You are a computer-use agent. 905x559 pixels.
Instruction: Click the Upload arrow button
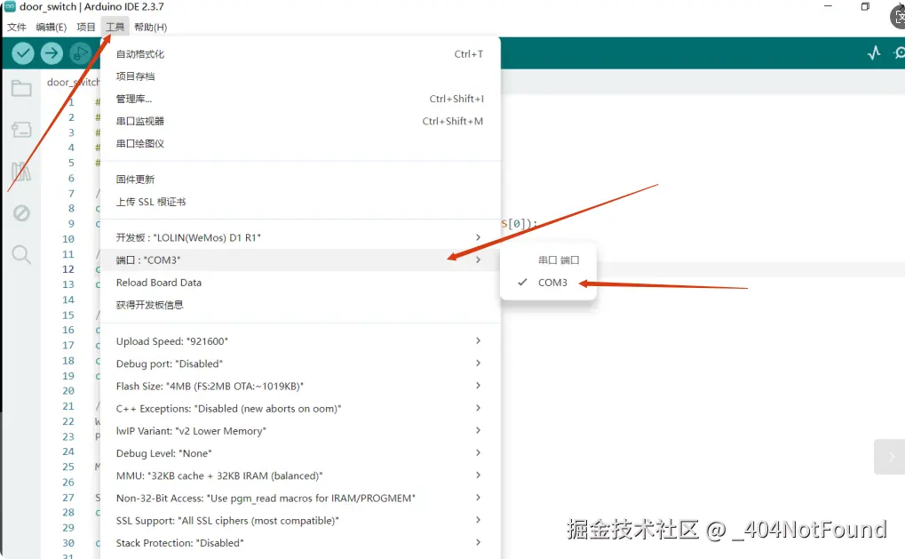click(52, 53)
